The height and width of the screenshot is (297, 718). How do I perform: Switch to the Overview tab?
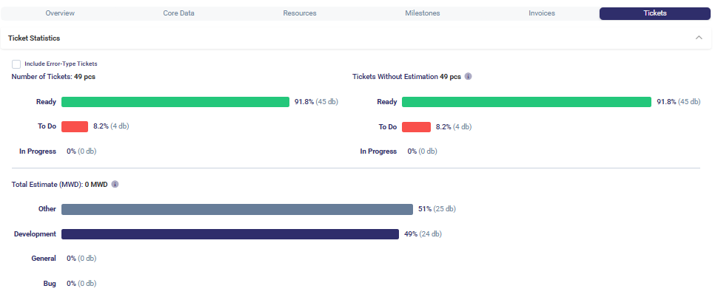tap(60, 13)
